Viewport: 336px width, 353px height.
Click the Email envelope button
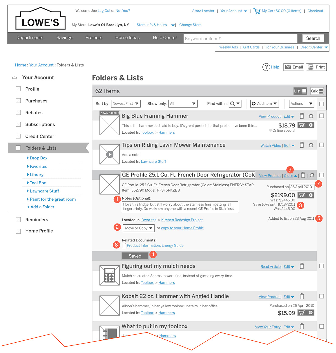pos(294,67)
